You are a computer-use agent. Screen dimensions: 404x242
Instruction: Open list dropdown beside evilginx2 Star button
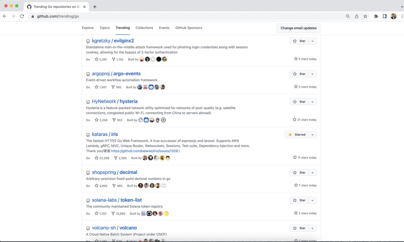tap(312, 41)
